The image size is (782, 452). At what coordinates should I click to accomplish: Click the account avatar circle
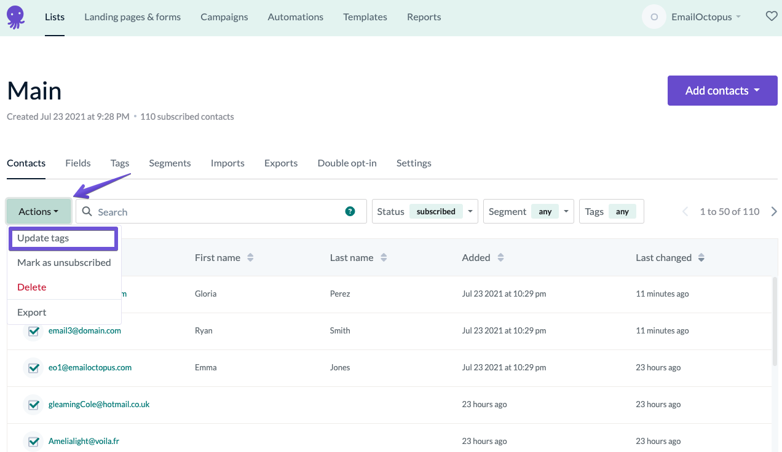[654, 17]
